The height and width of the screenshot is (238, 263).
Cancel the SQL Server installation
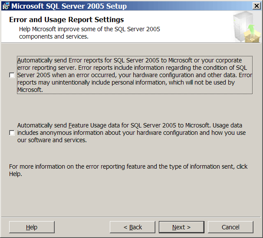coord(230,227)
